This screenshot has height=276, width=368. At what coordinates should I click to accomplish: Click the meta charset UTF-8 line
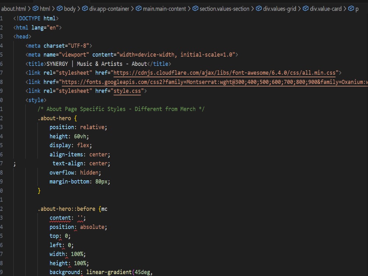(x=59, y=46)
